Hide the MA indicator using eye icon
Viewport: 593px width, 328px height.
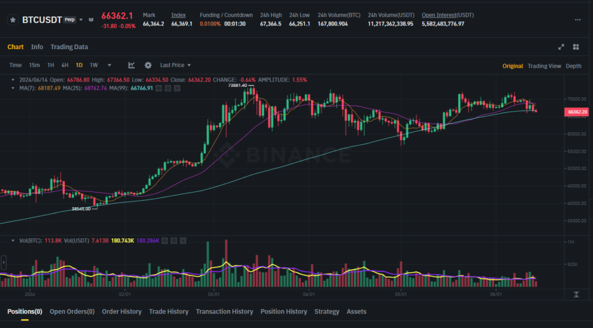(159, 88)
